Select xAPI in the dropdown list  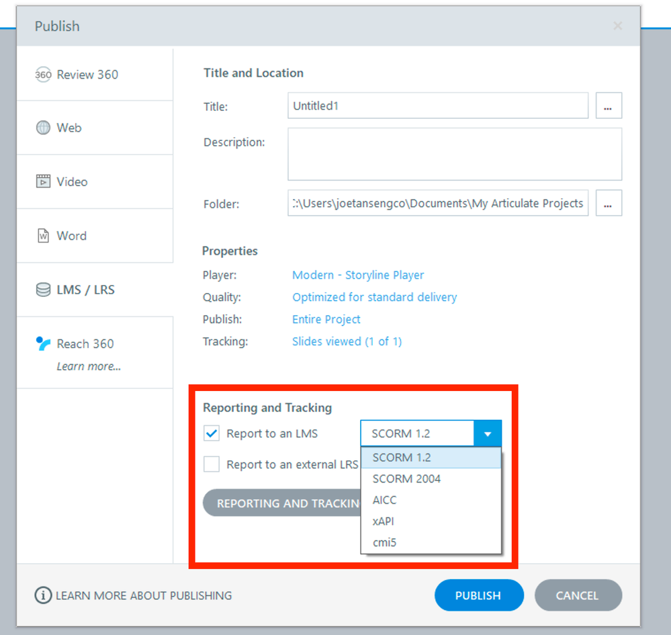(385, 521)
